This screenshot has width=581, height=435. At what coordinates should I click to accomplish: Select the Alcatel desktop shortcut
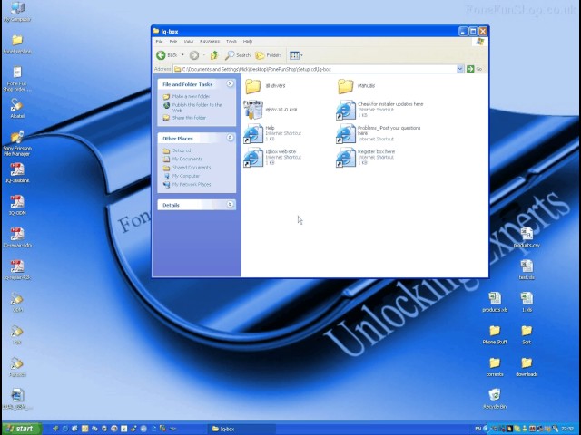[17, 109]
